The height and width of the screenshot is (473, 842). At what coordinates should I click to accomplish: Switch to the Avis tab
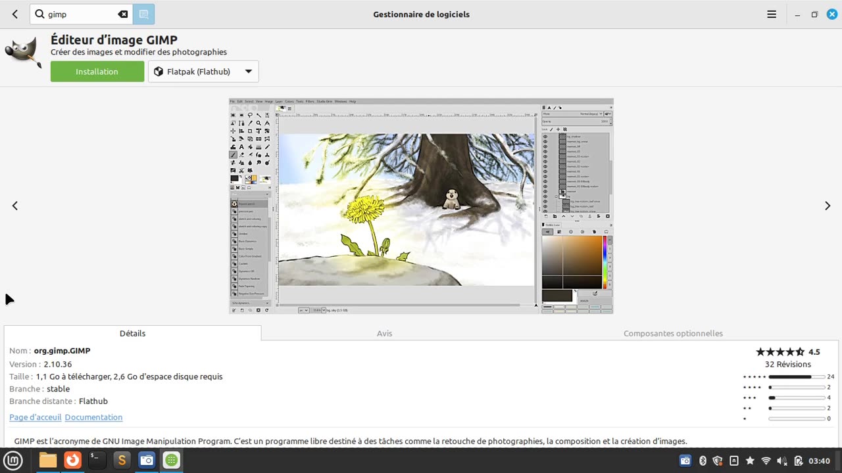tap(385, 333)
